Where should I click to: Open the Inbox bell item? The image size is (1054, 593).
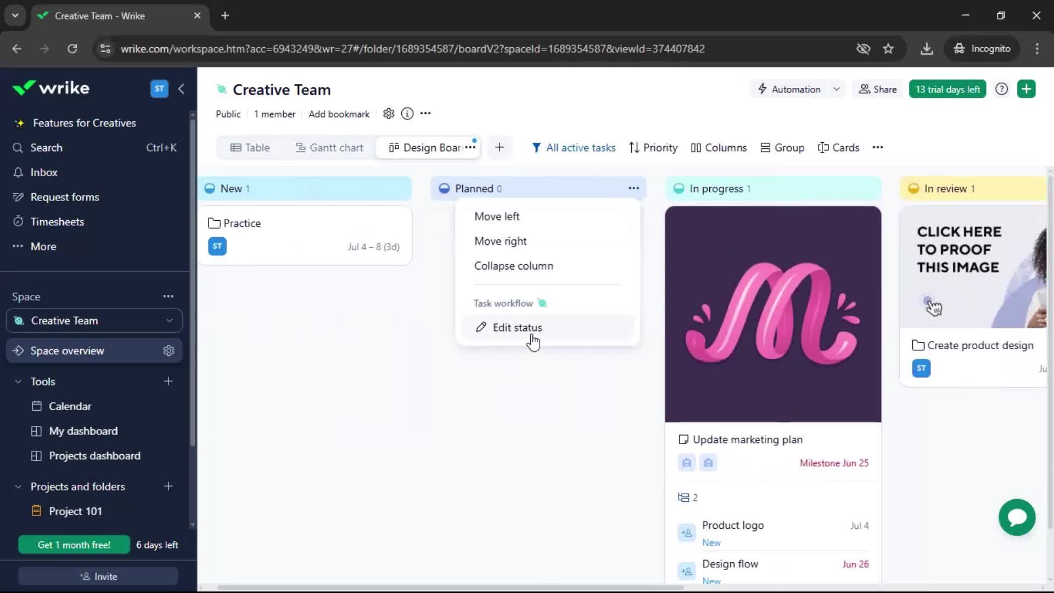click(x=44, y=172)
